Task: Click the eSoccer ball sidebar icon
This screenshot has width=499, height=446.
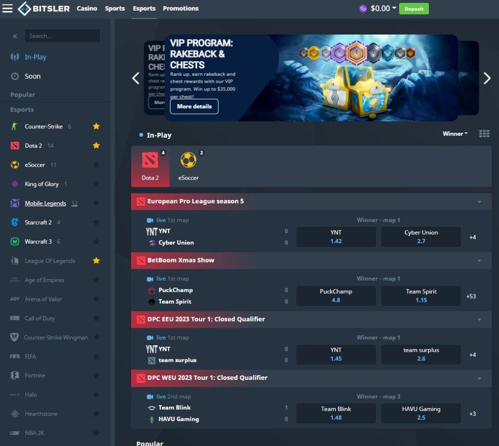Action: [15, 165]
